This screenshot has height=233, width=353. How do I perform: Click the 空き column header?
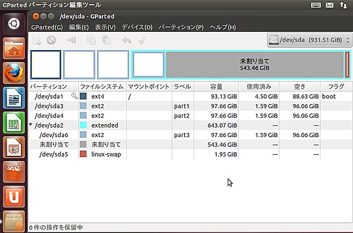tap(299, 86)
